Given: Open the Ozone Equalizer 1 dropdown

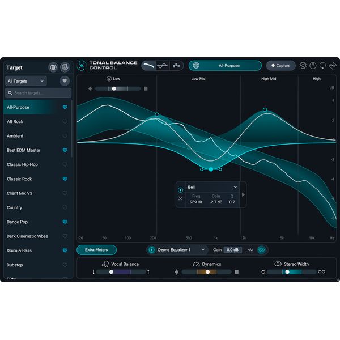Looking at the screenshot, I should [x=181, y=250].
